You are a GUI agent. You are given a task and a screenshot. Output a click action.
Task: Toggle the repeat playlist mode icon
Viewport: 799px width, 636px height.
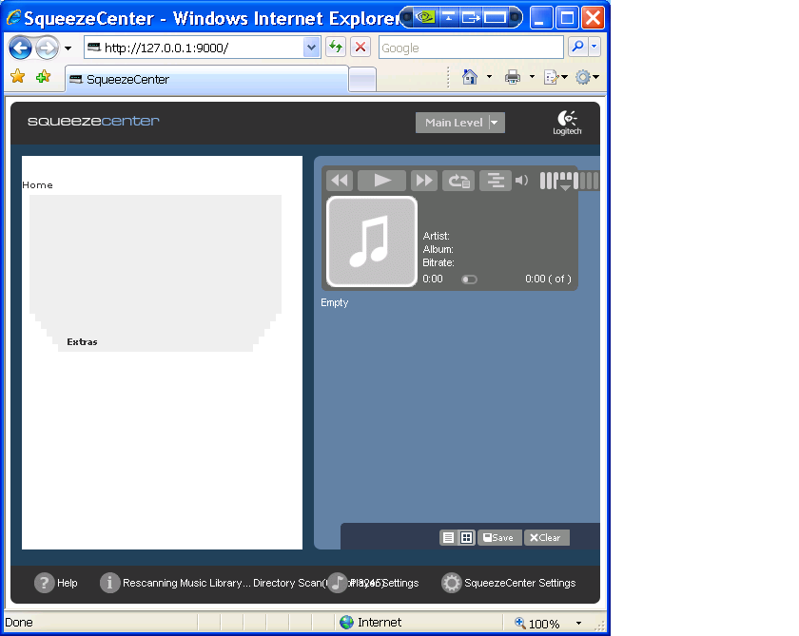click(x=458, y=181)
